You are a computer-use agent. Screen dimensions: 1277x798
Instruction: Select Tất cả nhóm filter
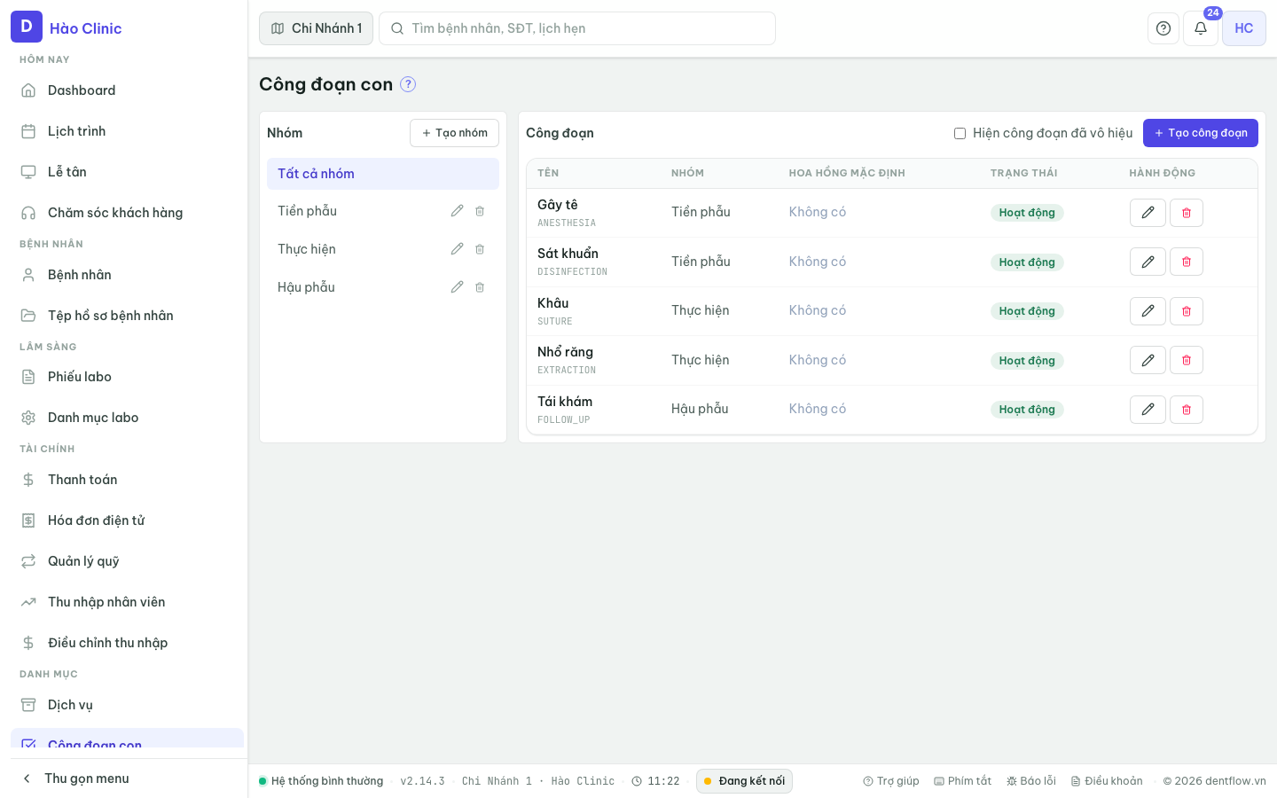pos(383,174)
